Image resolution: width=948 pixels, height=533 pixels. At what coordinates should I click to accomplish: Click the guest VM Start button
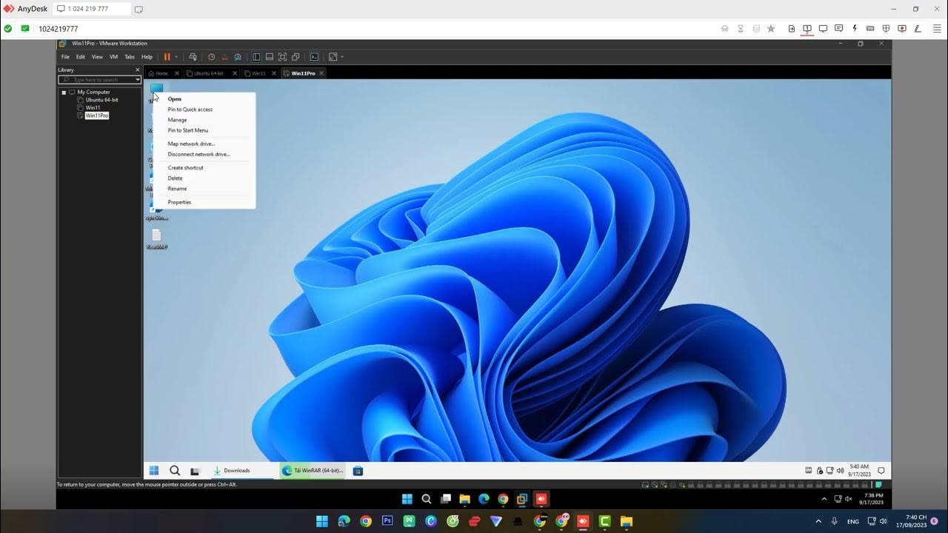point(154,471)
